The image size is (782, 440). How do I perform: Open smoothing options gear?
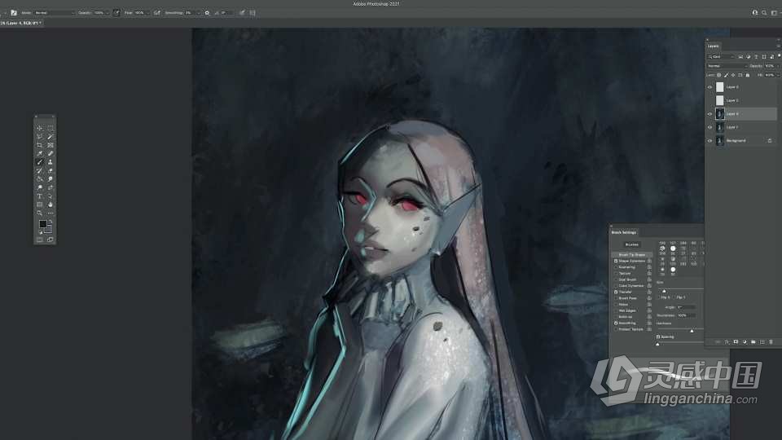(207, 12)
